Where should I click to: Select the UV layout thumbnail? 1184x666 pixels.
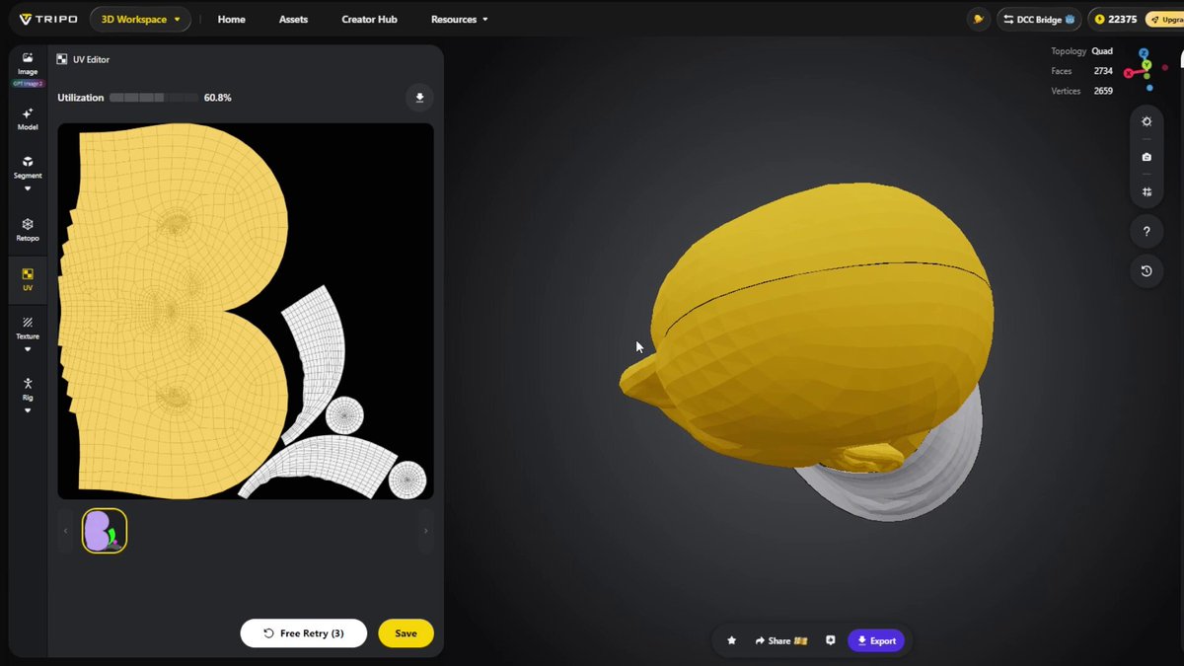point(105,531)
